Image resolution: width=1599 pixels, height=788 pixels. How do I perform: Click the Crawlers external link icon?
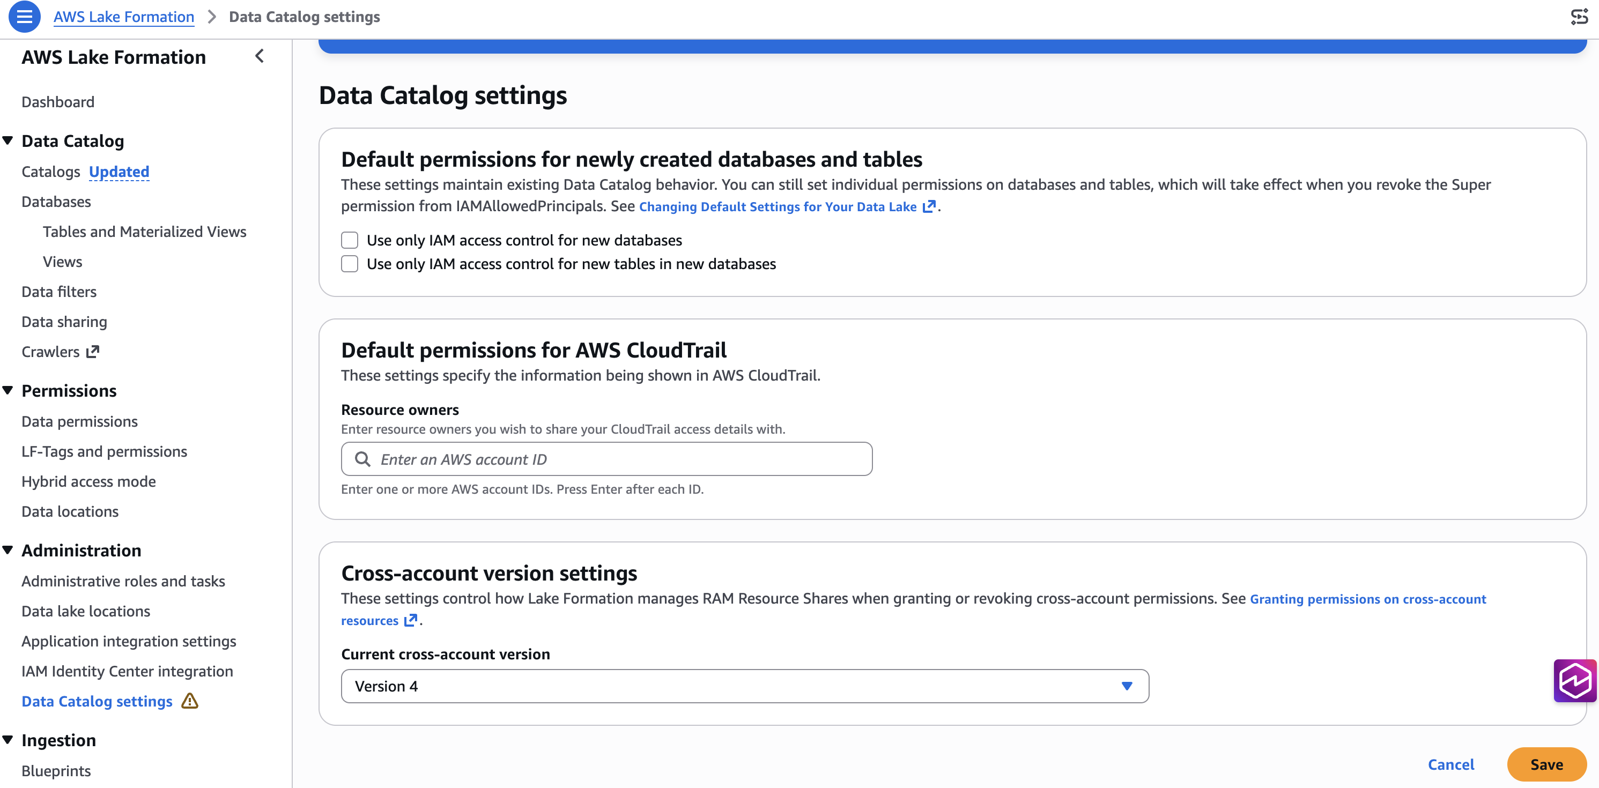pyautogui.click(x=92, y=352)
